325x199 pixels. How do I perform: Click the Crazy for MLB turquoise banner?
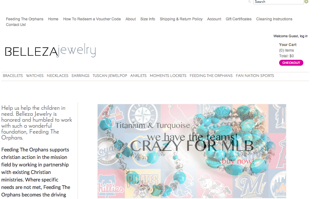[x=192, y=151]
